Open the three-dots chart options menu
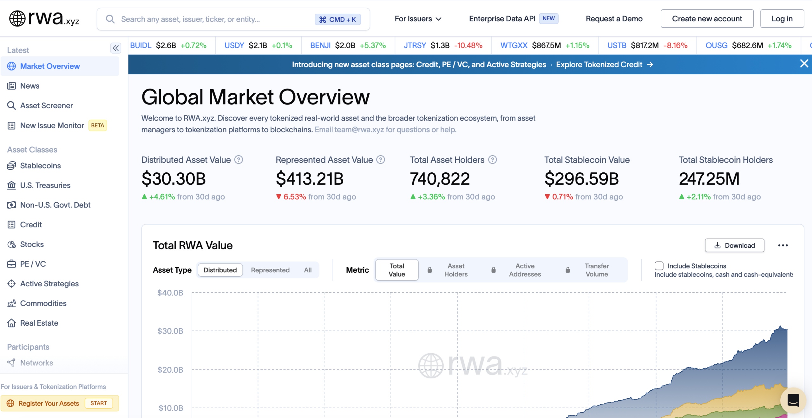The image size is (812, 418). [x=783, y=245]
